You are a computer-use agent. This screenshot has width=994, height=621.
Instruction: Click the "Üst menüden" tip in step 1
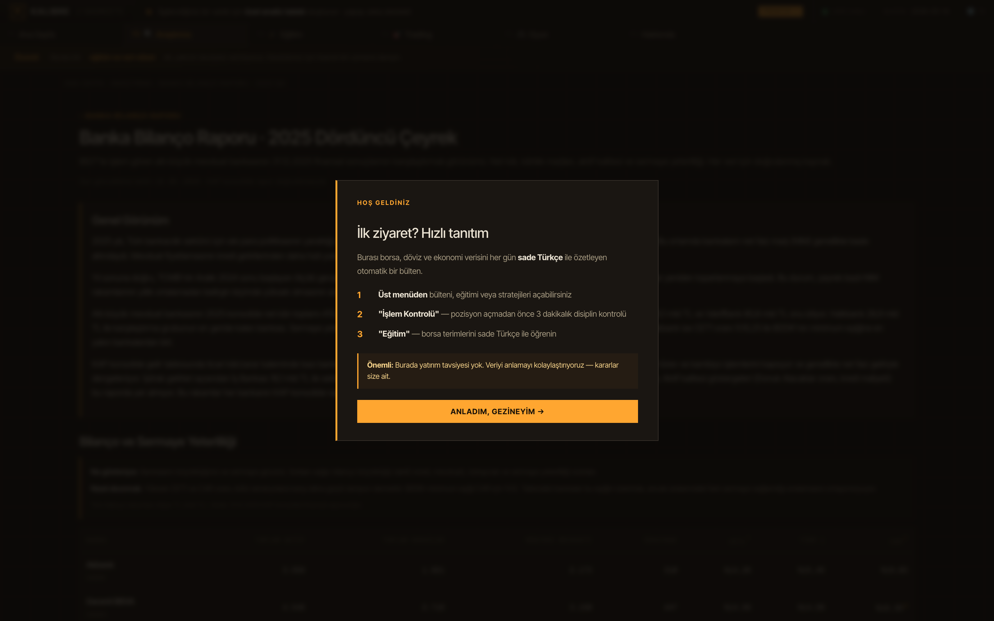(474, 294)
